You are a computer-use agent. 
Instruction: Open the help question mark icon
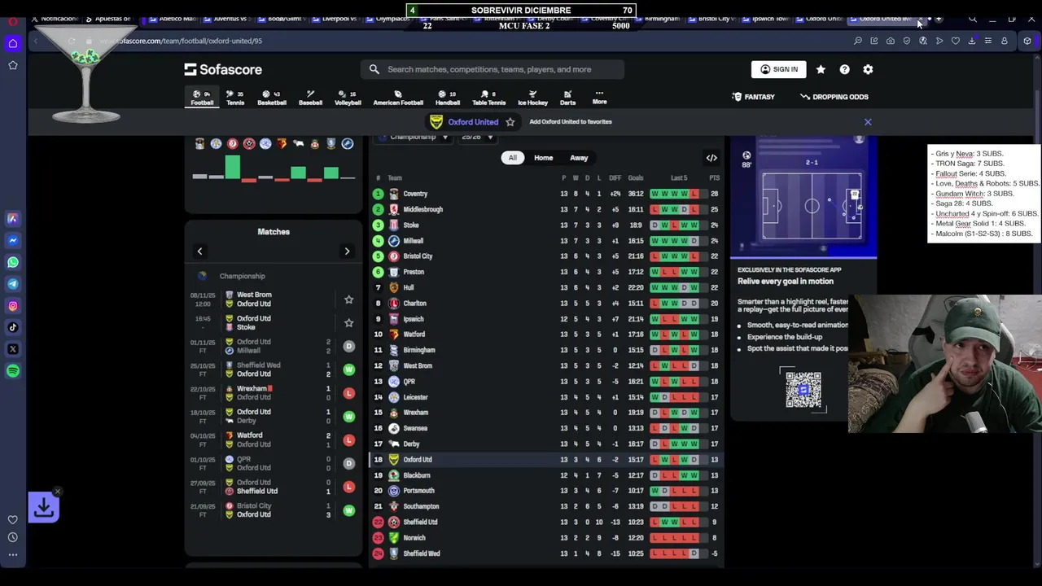(x=844, y=69)
